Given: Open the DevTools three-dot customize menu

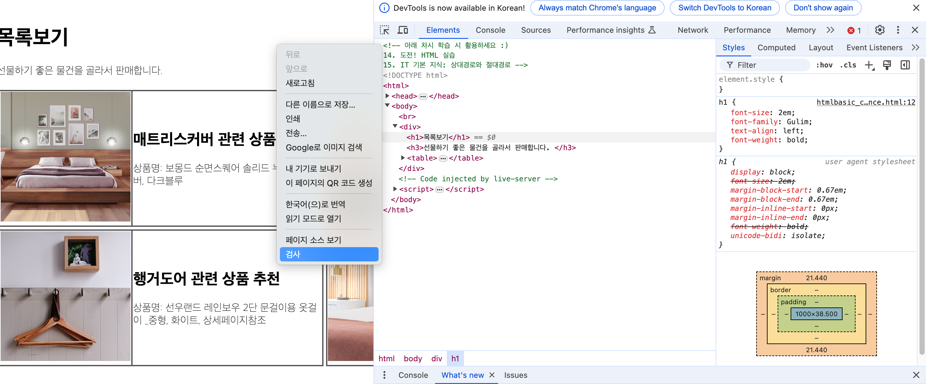Looking at the screenshot, I should 898,30.
